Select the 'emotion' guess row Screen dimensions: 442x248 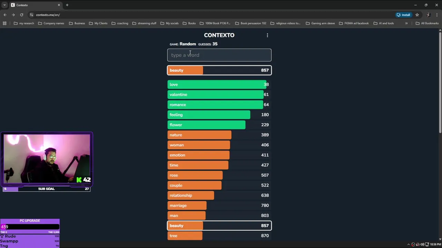point(219,155)
